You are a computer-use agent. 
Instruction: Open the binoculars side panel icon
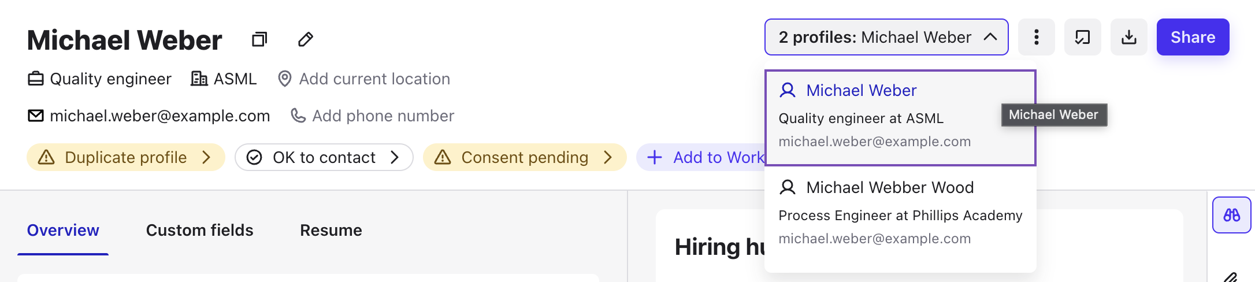coord(1231,215)
